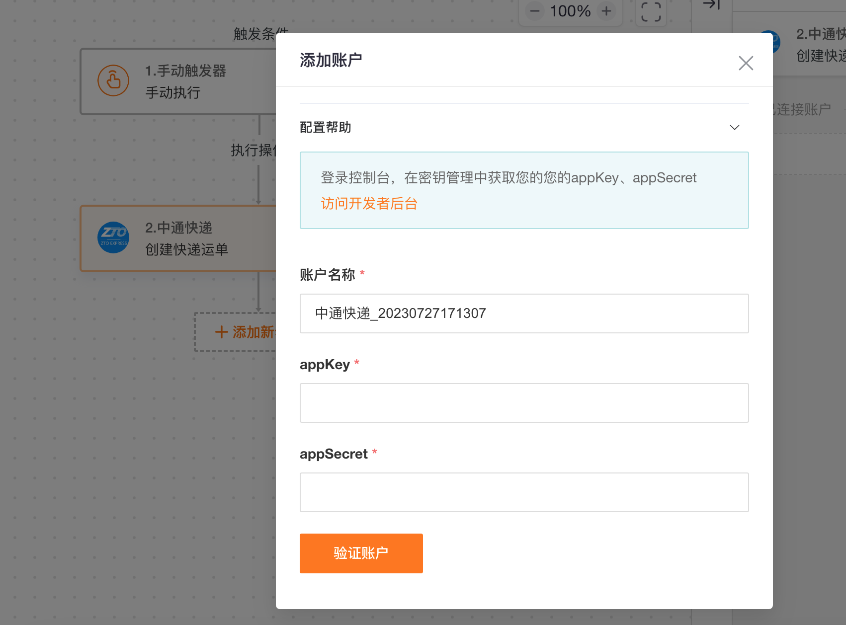Select the 1.手动触发器 node title
Viewport: 846px width, 625px height.
(x=185, y=71)
